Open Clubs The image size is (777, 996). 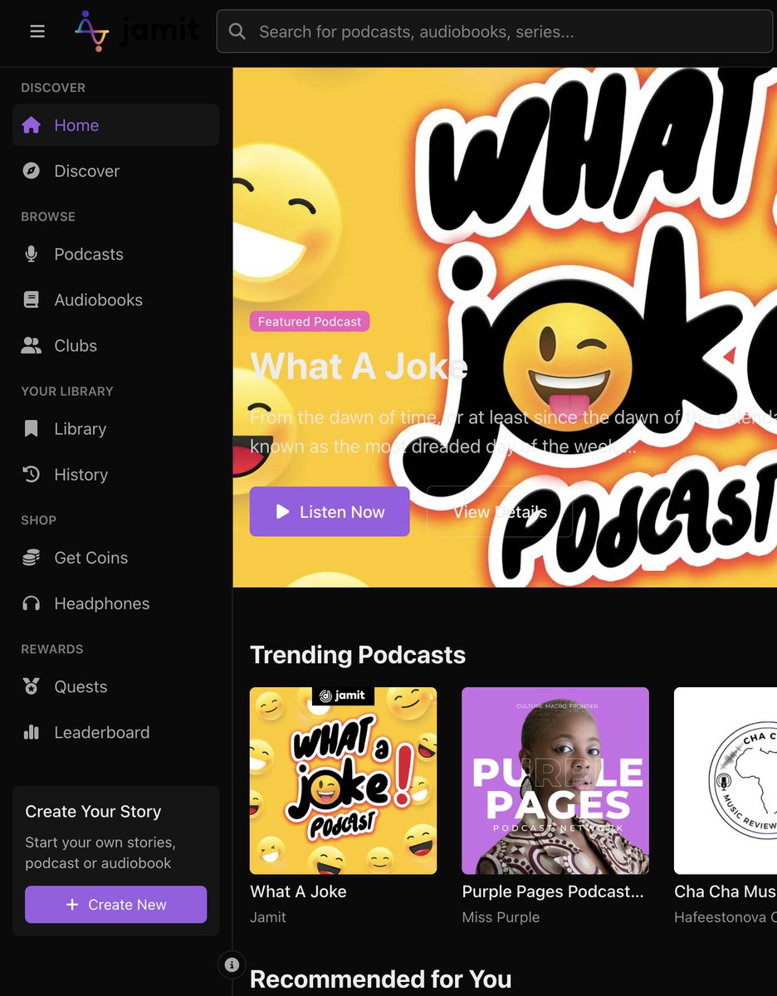115,346
